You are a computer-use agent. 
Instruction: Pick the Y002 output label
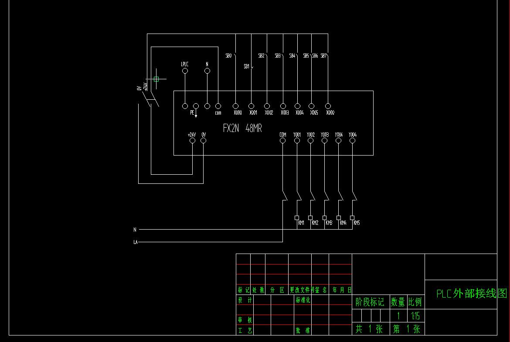tap(311, 135)
